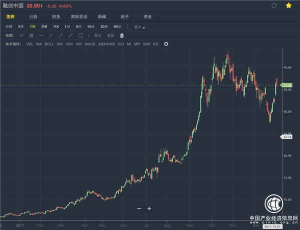This screenshot has width=300, height=230.
Task: Zoom in chart with plus button
Action: [149, 208]
